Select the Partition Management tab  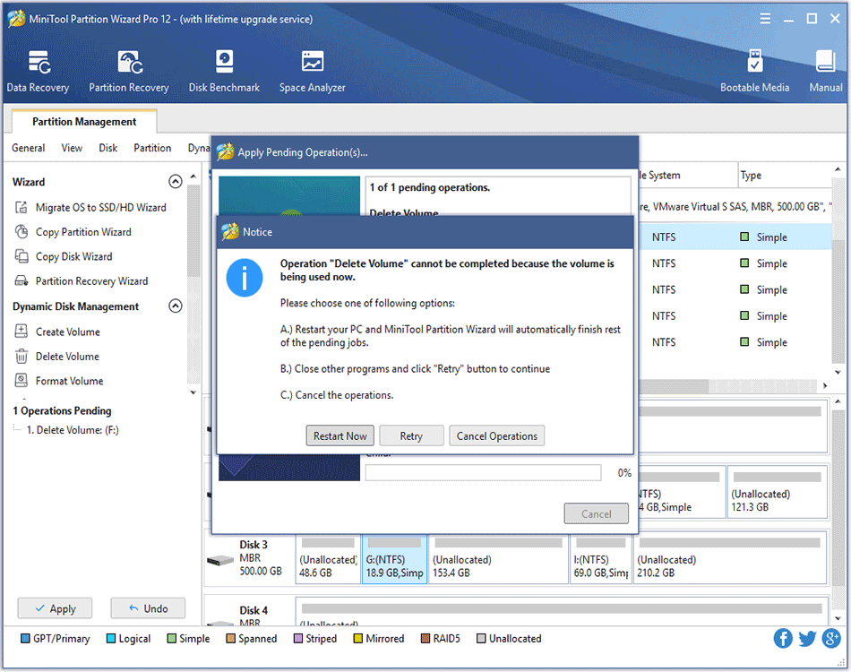coord(84,122)
